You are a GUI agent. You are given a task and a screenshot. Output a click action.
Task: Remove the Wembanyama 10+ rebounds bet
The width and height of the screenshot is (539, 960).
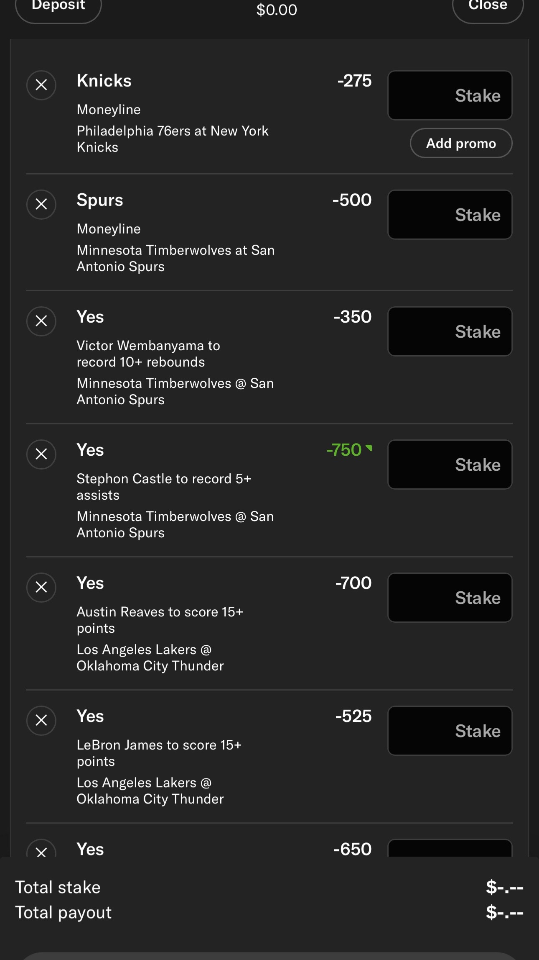[x=41, y=321]
